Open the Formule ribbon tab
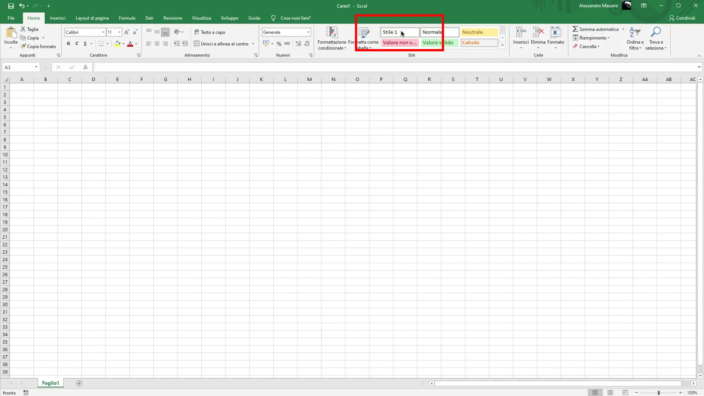The height and width of the screenshot is (396, 704). tap(127, 18)
